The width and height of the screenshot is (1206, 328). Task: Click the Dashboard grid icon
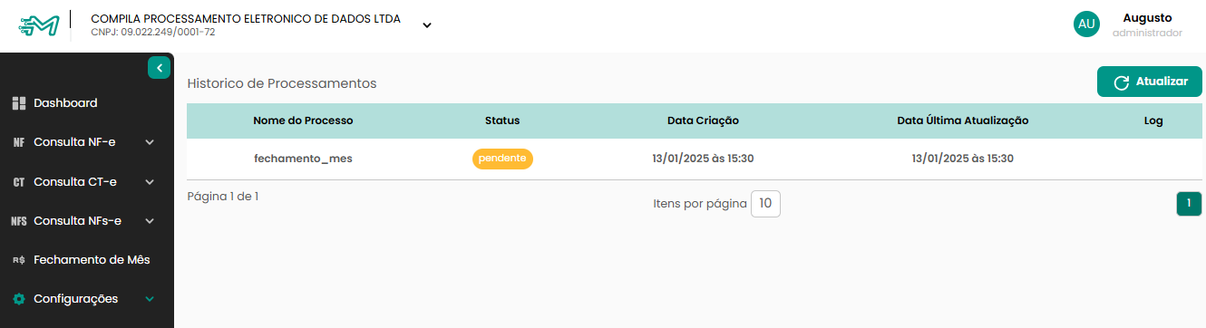[x=18, y=103]
